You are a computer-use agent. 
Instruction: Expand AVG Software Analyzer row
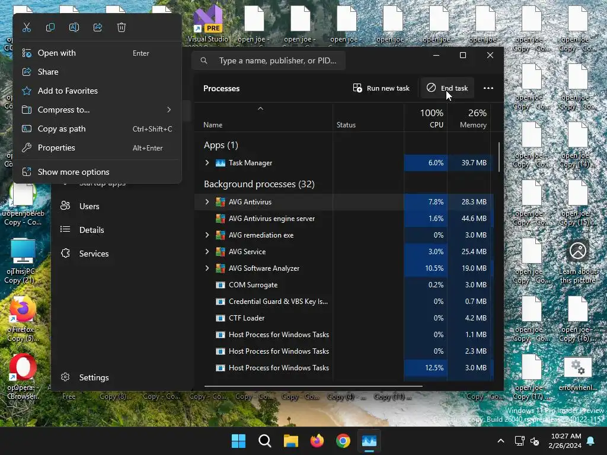pos(207,268)
